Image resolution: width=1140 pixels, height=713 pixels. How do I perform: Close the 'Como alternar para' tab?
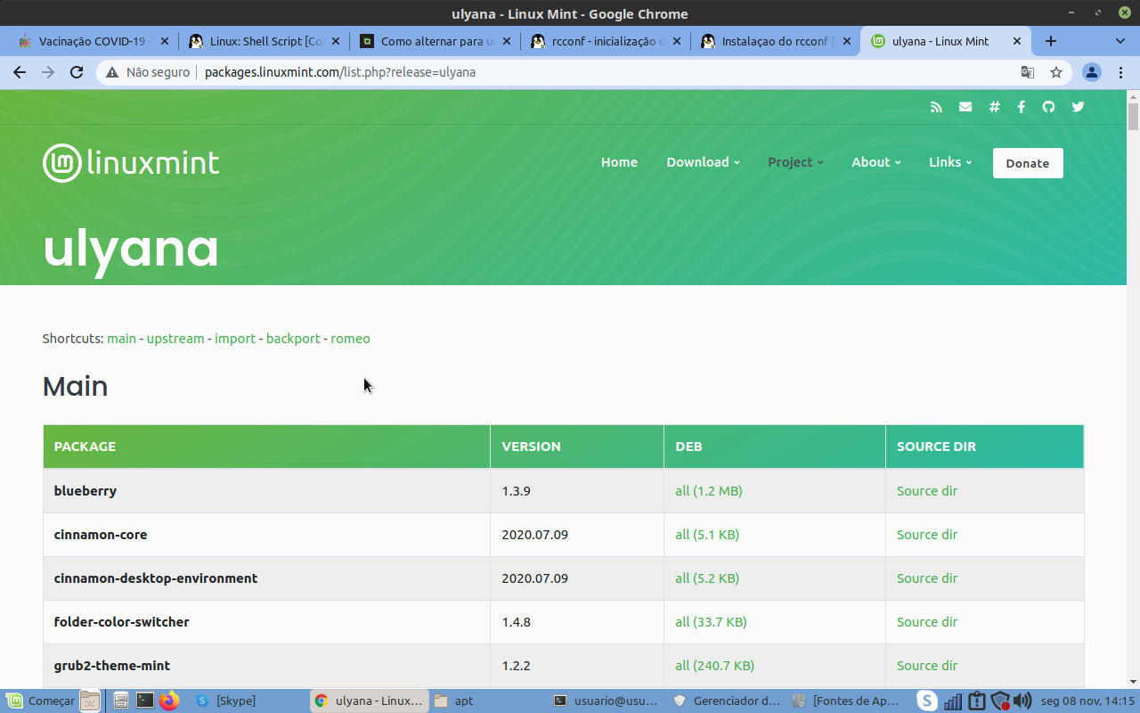click(506, 41)
